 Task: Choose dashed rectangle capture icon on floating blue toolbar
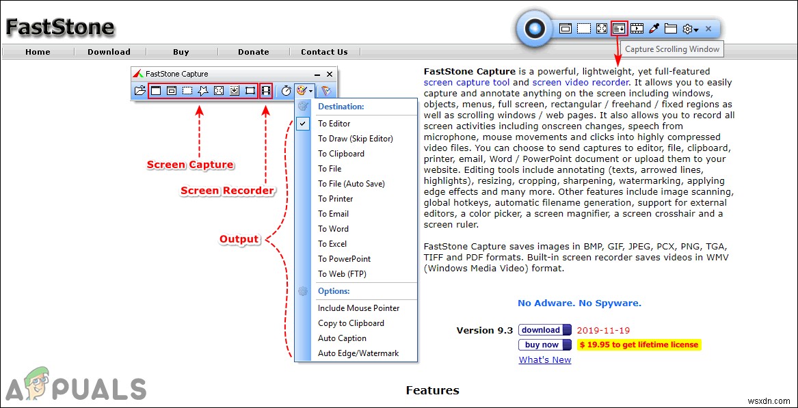click(583, 29)
